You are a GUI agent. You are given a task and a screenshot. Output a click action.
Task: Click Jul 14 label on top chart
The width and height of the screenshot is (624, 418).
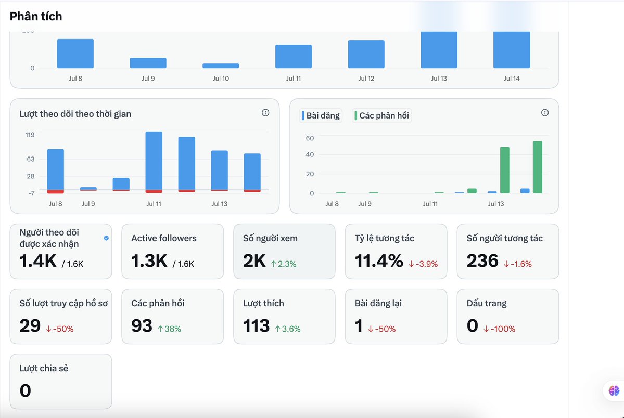[512, 79]
